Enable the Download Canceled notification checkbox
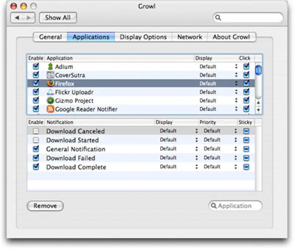 coord(36,131)
